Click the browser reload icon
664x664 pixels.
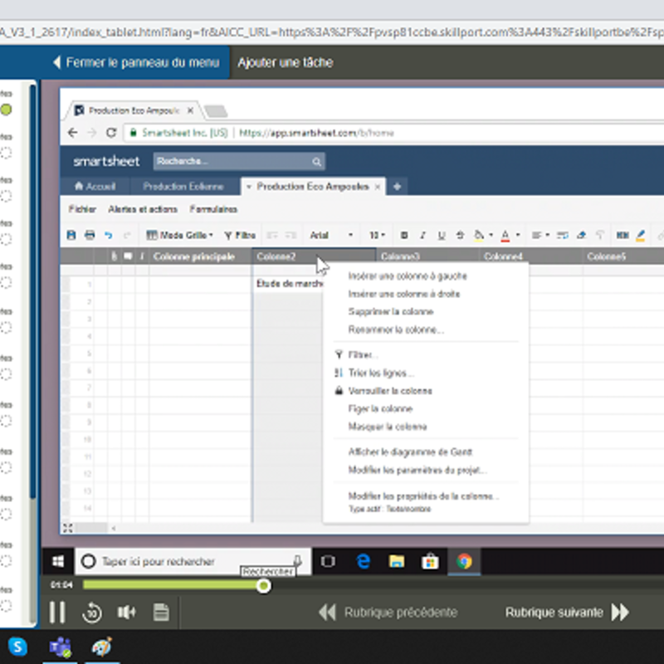click(x=111, y=133)
